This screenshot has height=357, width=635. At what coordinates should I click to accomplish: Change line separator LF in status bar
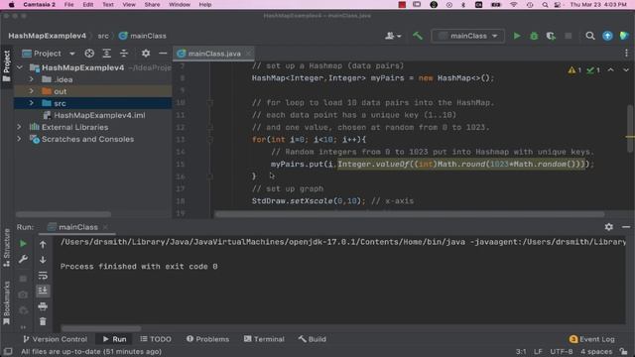click(538, 351)
